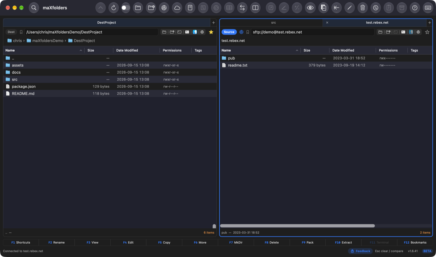436x257 pixels.
Task: Open the chris breadcrumb folder
Action: coord(15,41)
